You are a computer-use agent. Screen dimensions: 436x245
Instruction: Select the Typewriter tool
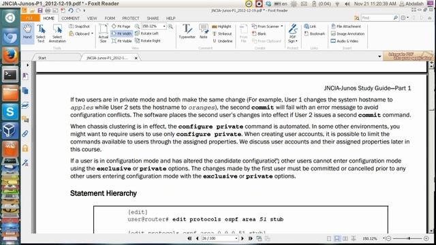[x=187, y=32]
